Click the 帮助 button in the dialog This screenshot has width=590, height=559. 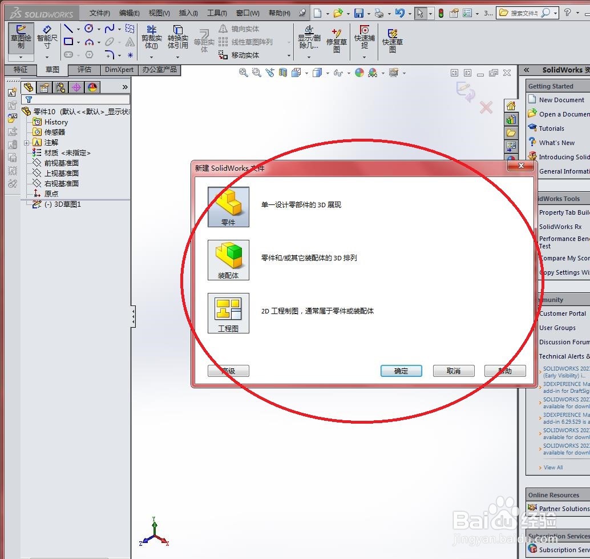coord(505,371)
